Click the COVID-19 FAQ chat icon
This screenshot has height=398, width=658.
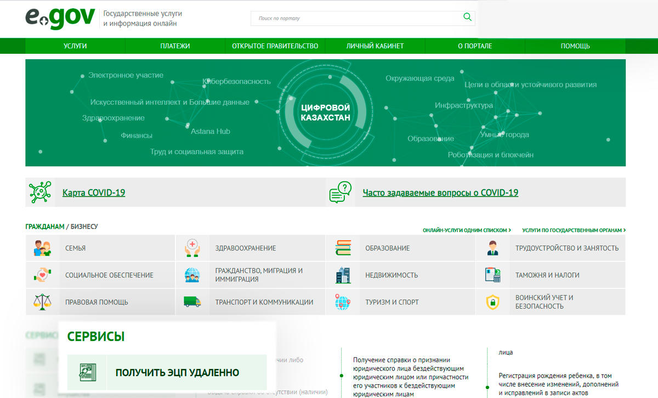pos(340,192)
